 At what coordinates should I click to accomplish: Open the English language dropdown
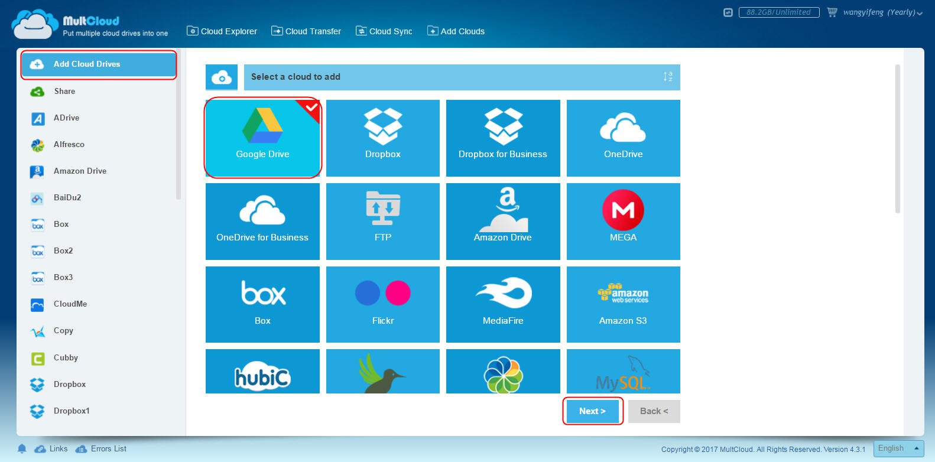pos(899,448)
